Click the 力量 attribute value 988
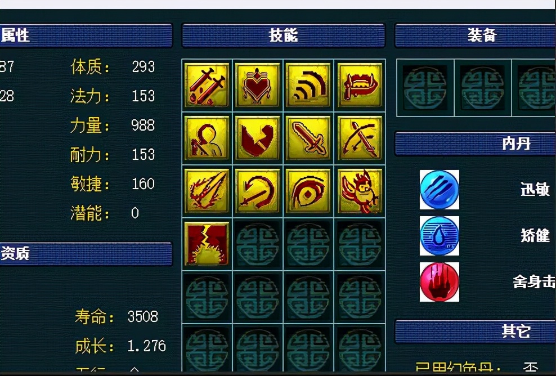Viewport: 556px width, 376px height. coord(143,125)
